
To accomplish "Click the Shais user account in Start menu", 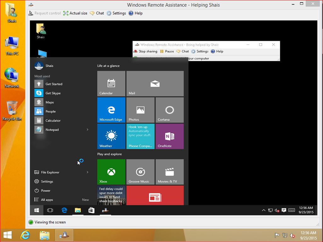I will coord(44,66).
